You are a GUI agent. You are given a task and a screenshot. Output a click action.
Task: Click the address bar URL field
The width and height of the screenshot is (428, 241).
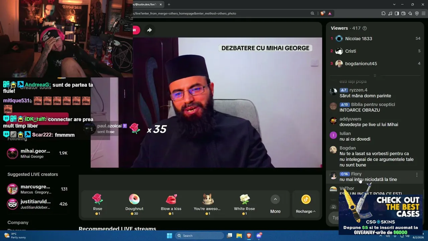pos(221,13)
